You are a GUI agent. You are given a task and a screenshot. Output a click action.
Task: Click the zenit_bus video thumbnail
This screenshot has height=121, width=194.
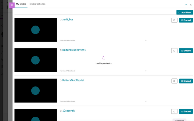[x=36, y=30]
